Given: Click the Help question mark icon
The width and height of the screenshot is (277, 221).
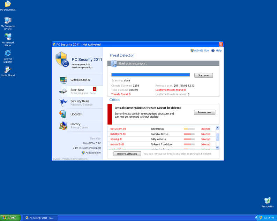Looking at the screenshot, I should pyautogui.click(x=213, y=50).
